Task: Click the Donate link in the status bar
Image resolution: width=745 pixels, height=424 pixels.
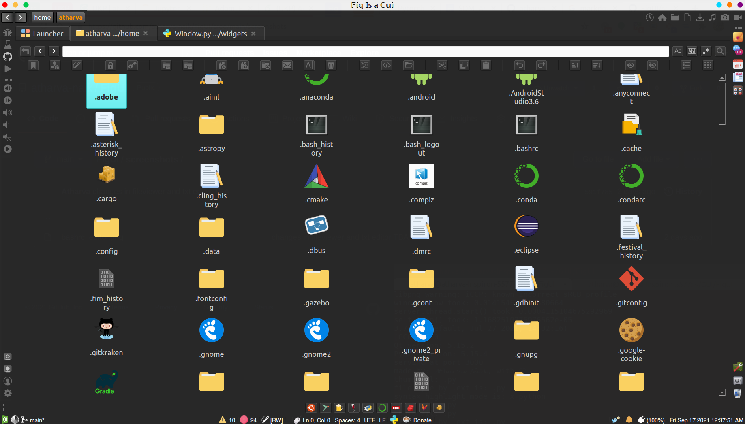Action: (x=422, y=420)
